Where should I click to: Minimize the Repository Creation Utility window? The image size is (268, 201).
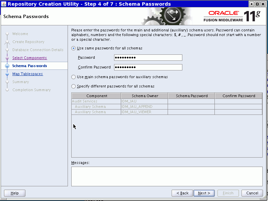[x=252, y=4]
